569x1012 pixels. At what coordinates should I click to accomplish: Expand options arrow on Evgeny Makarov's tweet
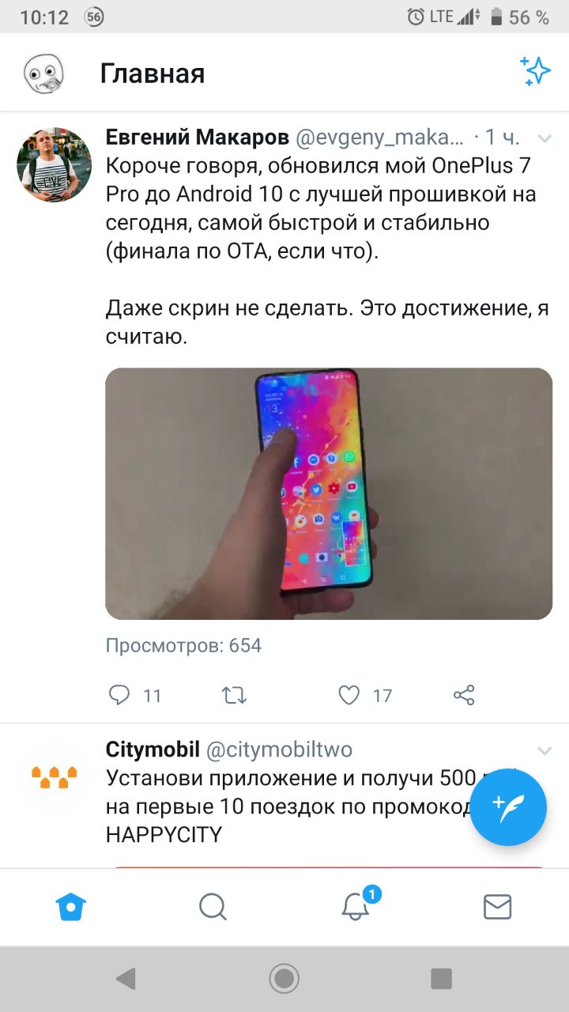point(545,138)
